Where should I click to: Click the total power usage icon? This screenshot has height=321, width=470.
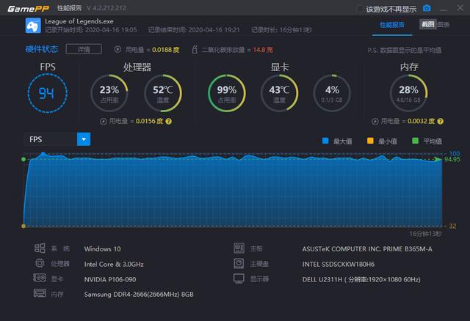coord(117,49)
